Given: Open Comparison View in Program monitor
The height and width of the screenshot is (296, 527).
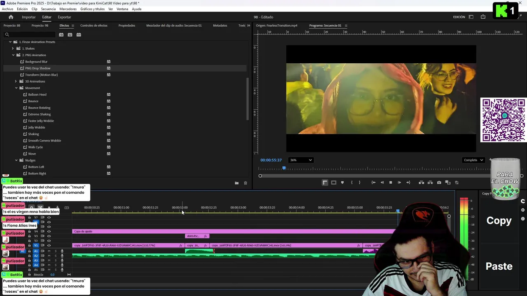Looking at the screenshot, I should pyautogui.click(x=448, y=183).
